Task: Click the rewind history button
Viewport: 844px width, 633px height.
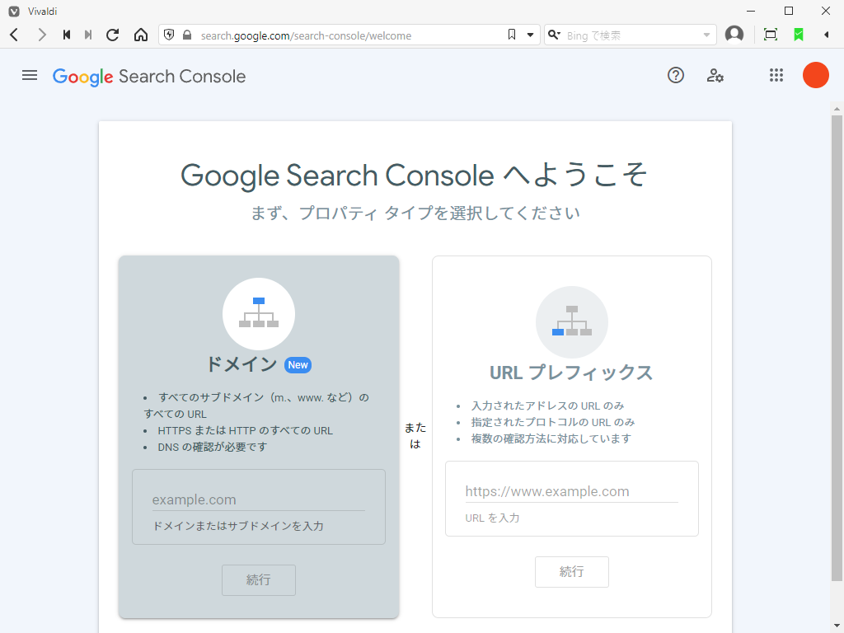Action: [67, 35]
